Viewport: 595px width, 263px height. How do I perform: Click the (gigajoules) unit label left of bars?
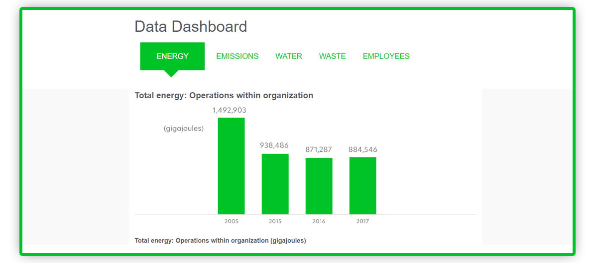coord(184,129)
